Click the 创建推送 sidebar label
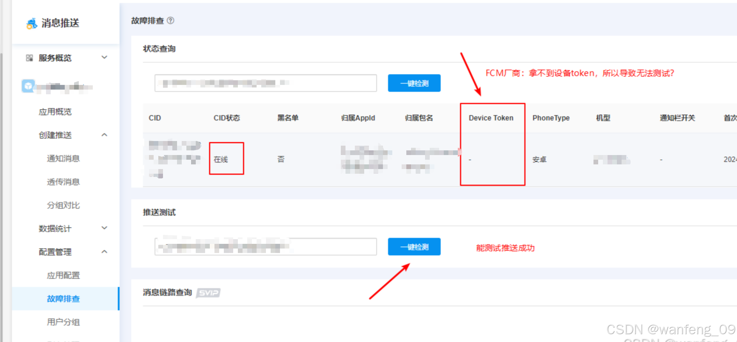This screenshot has width=737, height=342. [55, 135]
